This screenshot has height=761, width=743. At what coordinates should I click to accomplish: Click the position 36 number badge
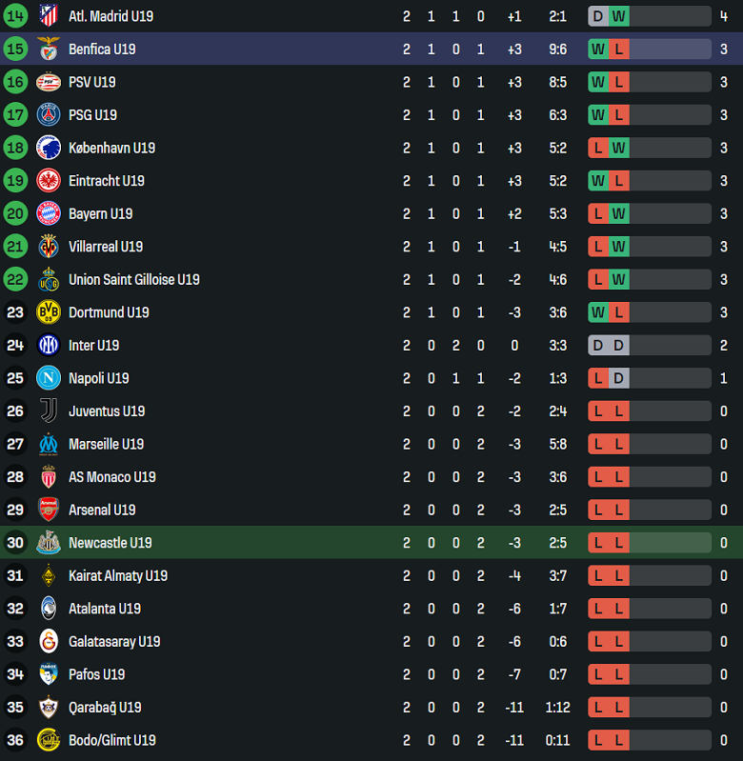click(15, 740)
